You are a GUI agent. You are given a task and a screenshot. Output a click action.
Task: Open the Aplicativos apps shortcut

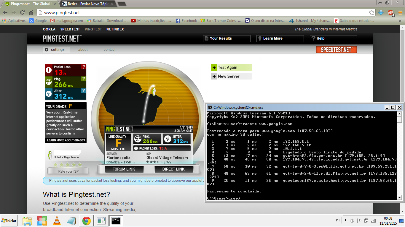[14, 21]
